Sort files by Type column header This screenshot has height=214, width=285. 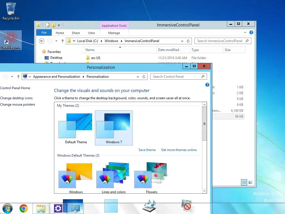tap(206, 50)
